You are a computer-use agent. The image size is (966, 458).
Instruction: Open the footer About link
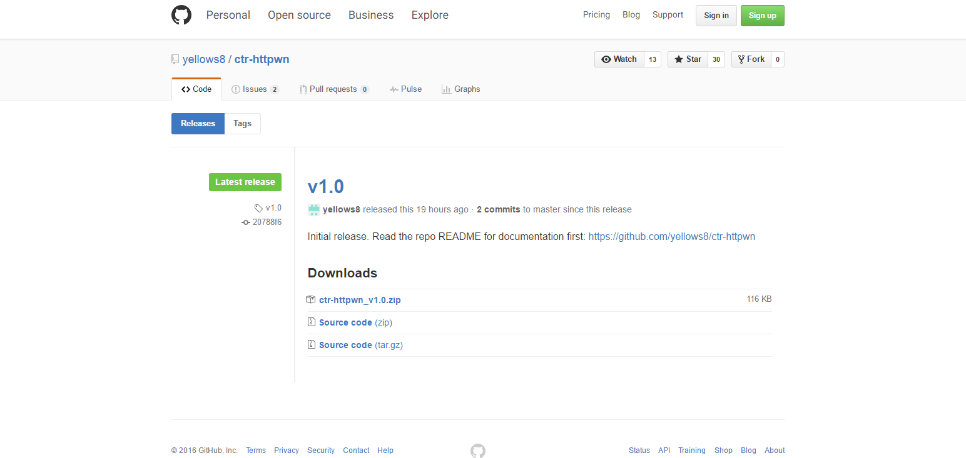pos(775,451)
